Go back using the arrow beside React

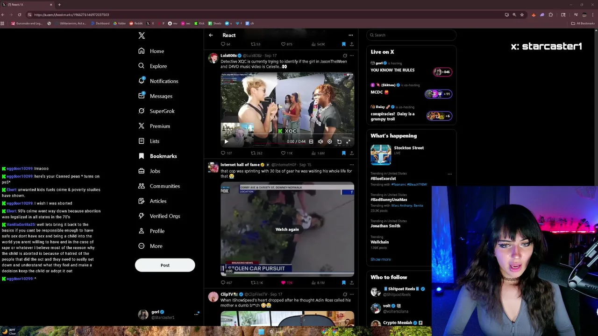[x=211, y=35]
